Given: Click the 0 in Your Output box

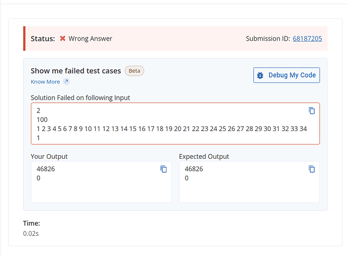Looking at the screenshot, I should [x=39, y=178].
